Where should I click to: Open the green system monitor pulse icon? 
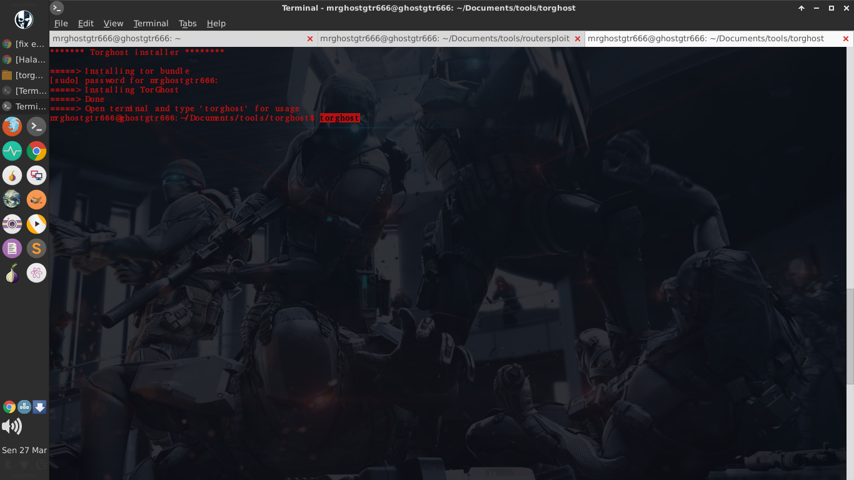pyautogui.click(x=12, y=151)
